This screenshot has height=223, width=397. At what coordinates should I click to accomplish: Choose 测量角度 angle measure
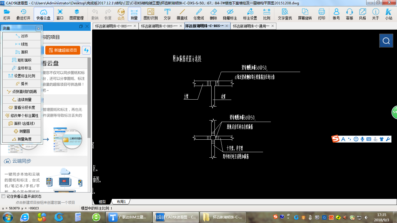[22, 139]
